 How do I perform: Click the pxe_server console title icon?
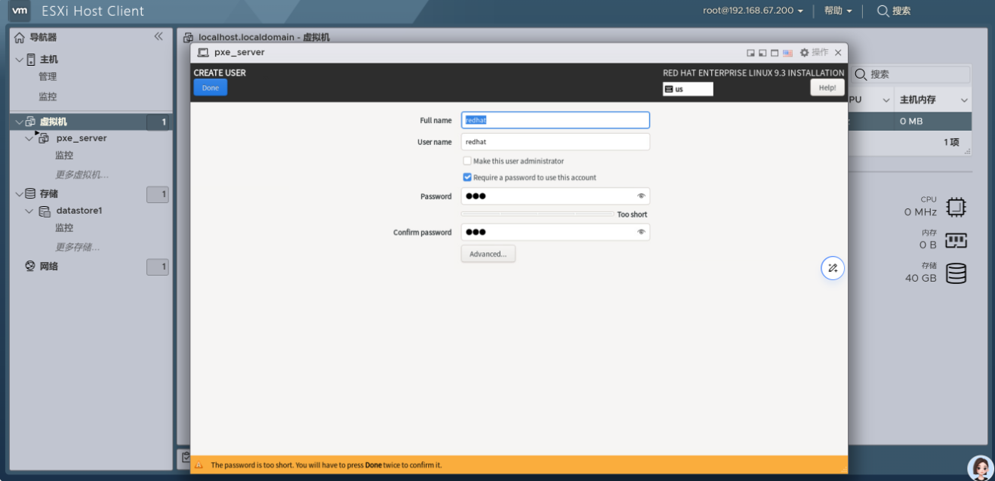202,53
